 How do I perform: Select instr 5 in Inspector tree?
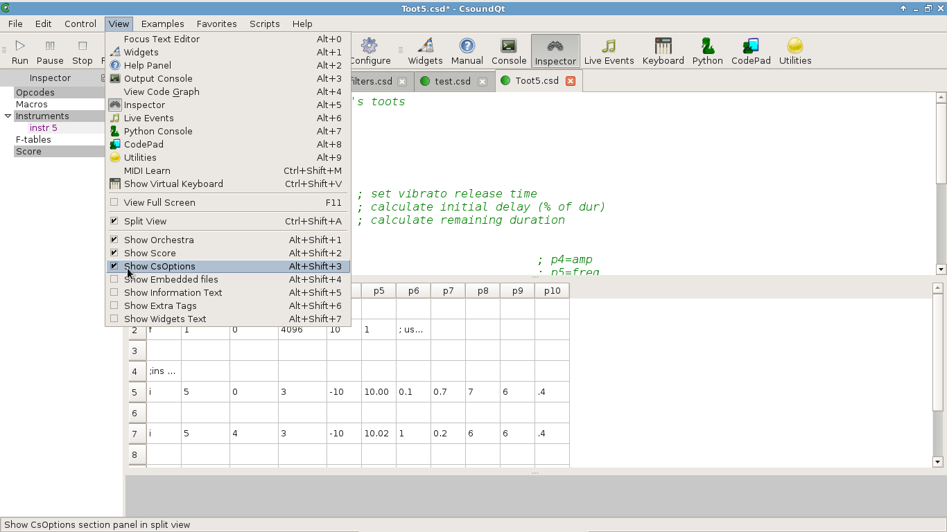(x=44, y=127)
